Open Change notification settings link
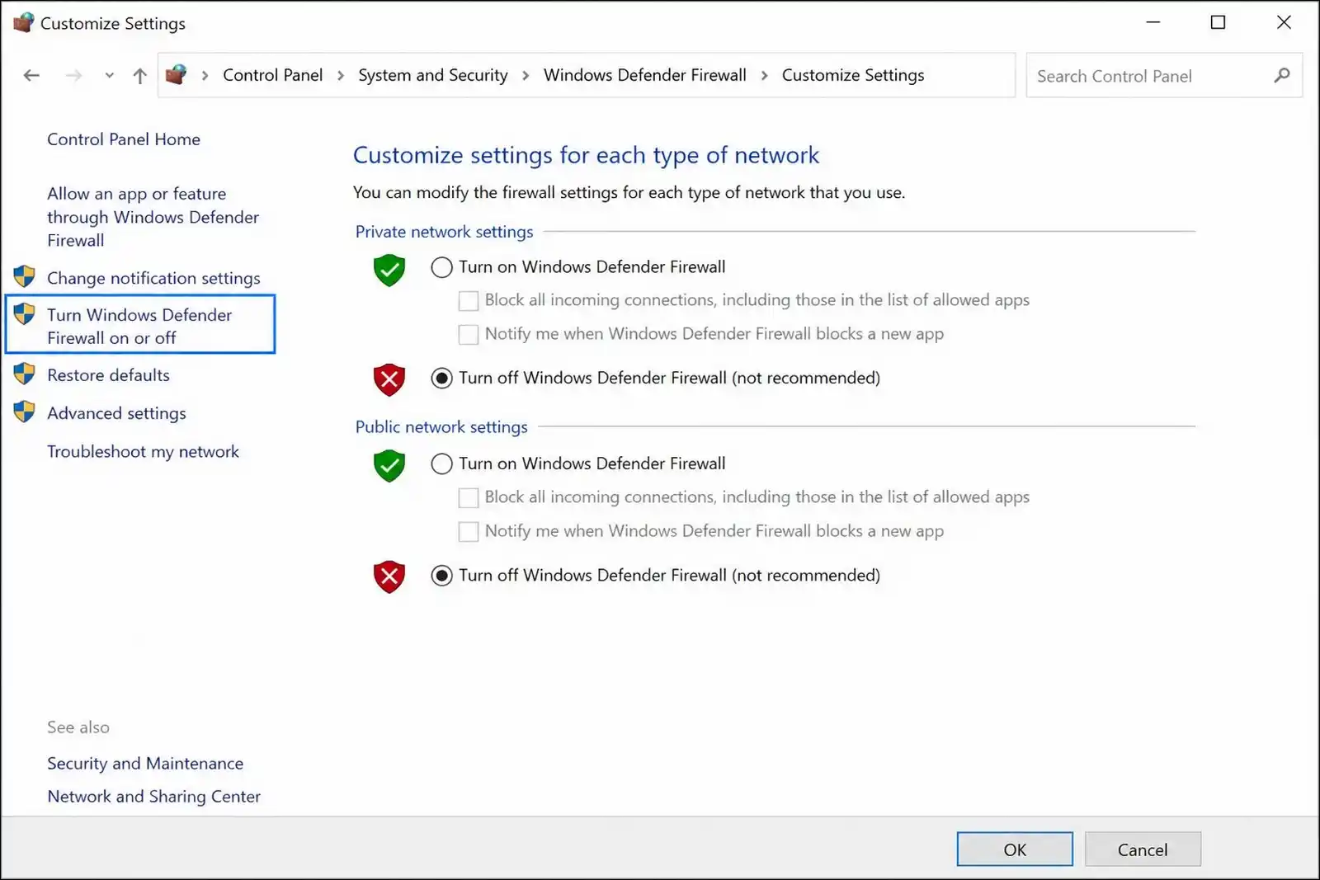 (x=153, y=278)
